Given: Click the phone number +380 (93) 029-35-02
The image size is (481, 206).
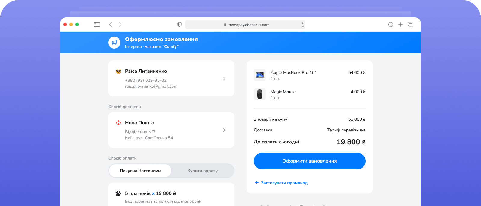Looking at the screenshot, I should (146, 80).
